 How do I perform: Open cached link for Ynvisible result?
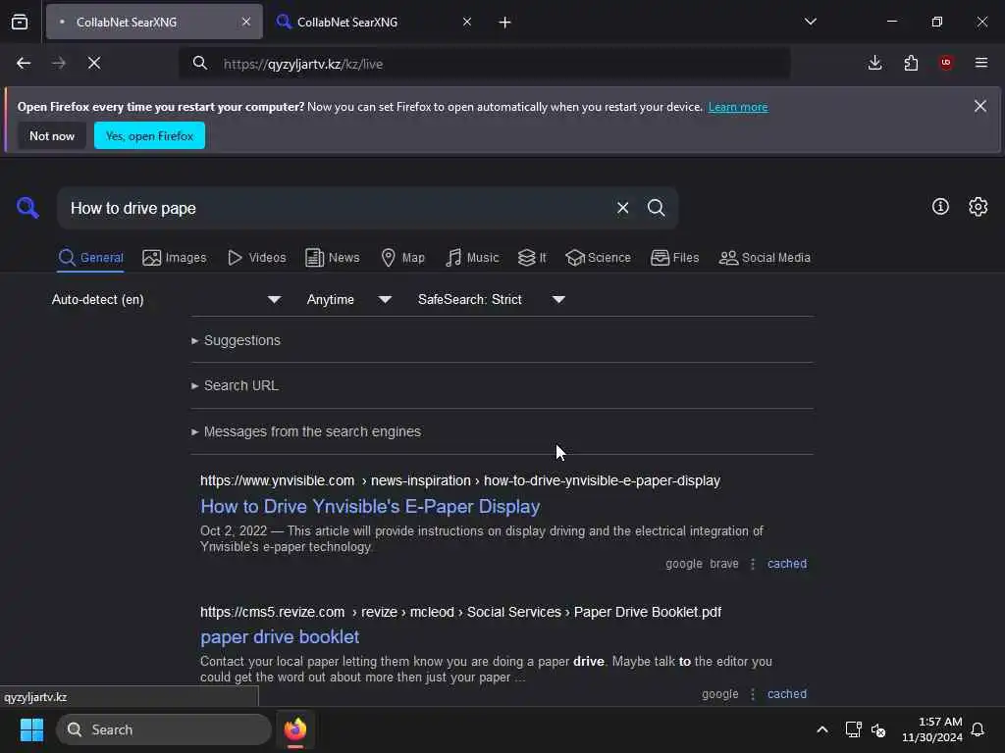click(x=787, y=564)
